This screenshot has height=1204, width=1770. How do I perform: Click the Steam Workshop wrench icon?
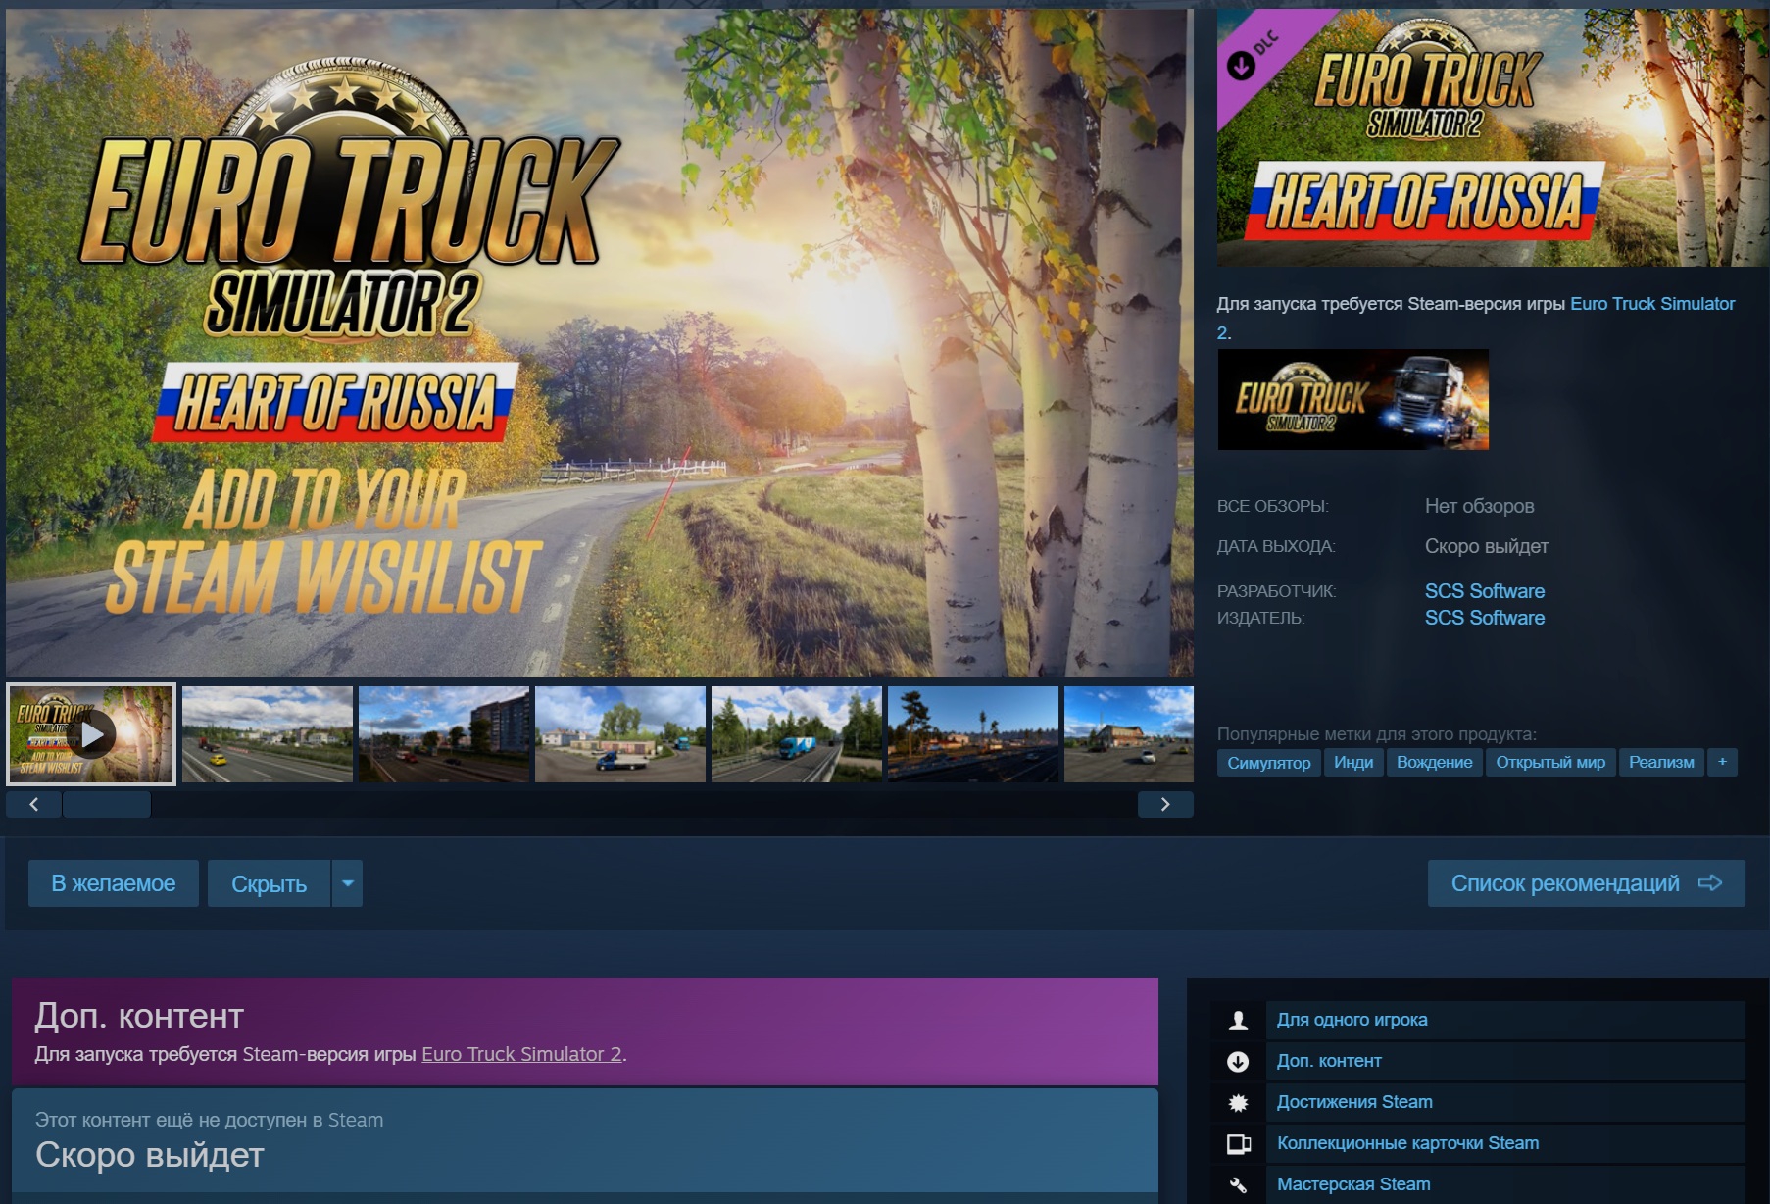click(1238, 1185)
